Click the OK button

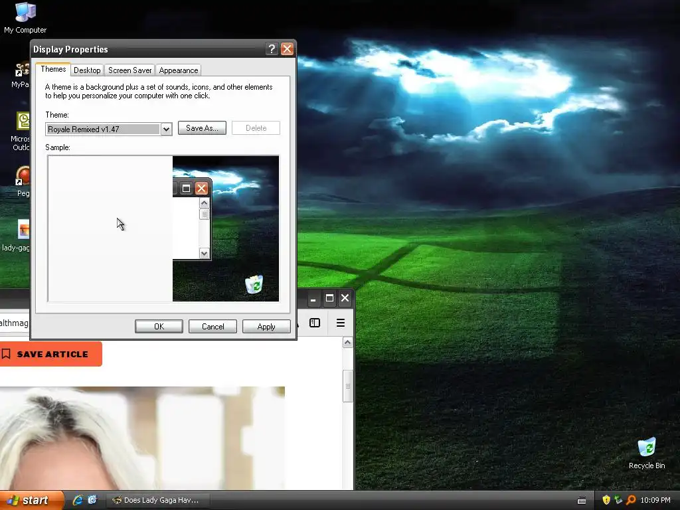(159, 327)
